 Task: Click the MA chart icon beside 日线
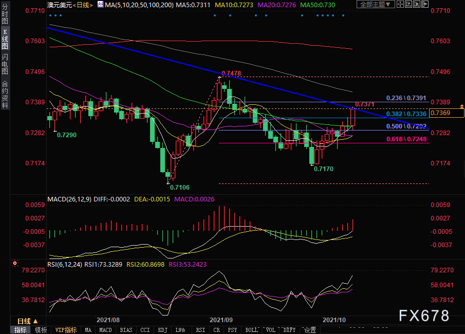click(99, 5)
